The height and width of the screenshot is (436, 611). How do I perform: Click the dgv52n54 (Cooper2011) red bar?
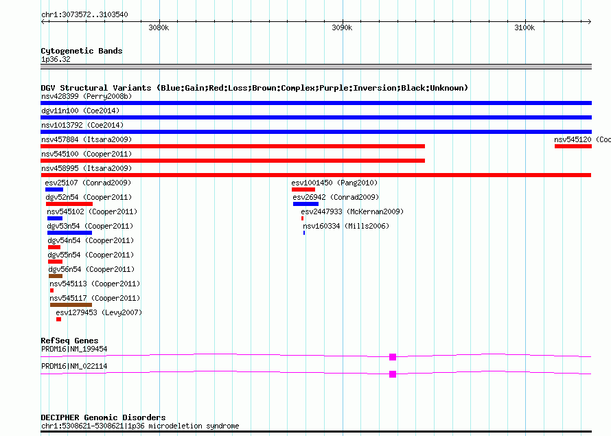click(69, 204)
